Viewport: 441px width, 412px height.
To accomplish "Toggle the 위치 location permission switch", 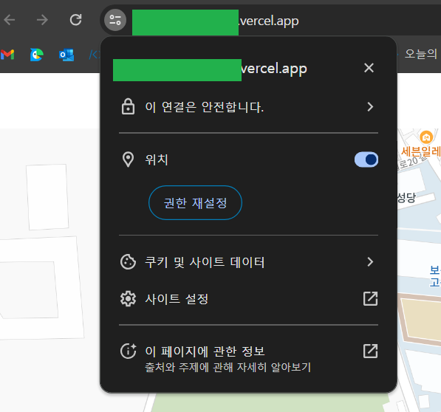I will [366, 159].
